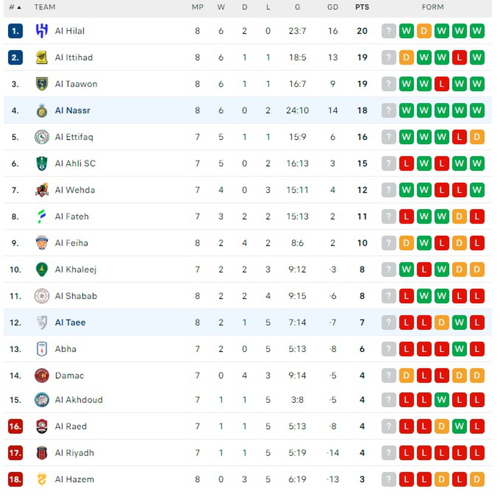Click the Al Raed team badge

(42, 427)
